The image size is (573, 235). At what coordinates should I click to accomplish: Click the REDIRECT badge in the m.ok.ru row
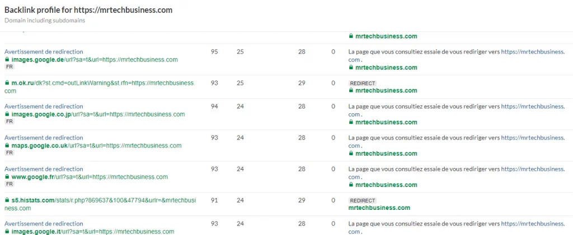point(362,83)
